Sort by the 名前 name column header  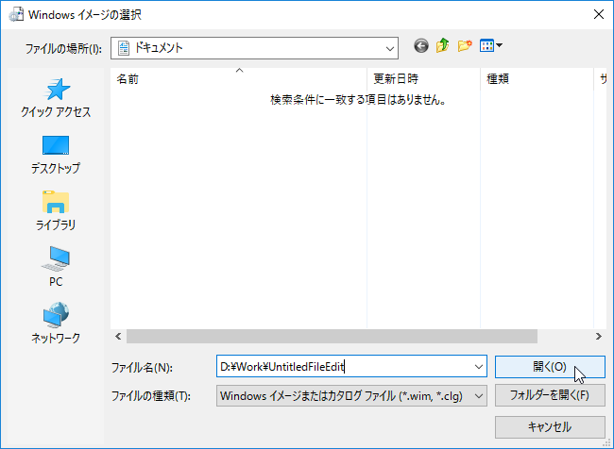pyautogui.click(x=238, y=79)
